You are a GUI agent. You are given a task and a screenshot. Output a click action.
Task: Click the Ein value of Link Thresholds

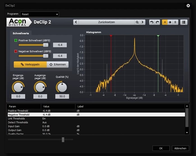(x=44, y=119)
